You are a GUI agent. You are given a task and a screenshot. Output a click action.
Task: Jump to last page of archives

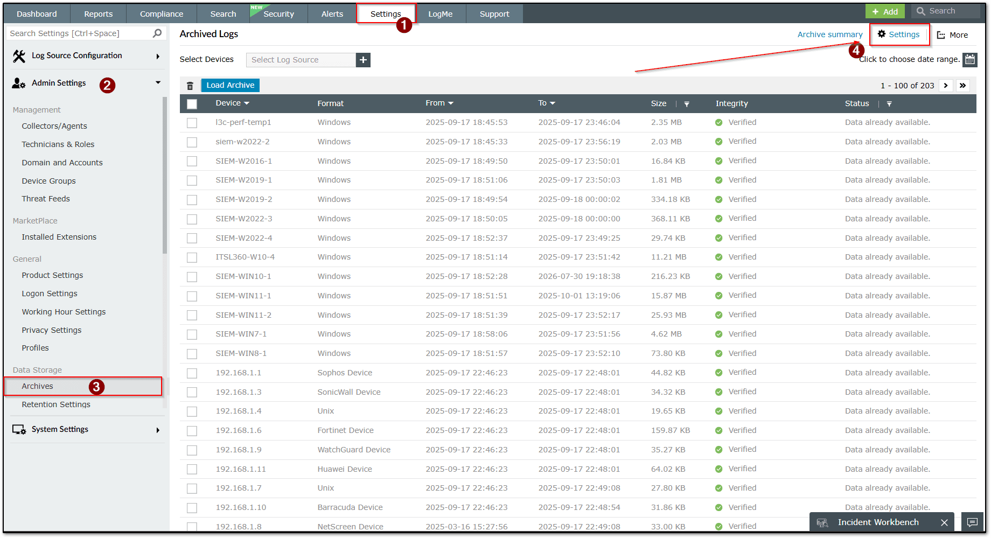(962, 86)
